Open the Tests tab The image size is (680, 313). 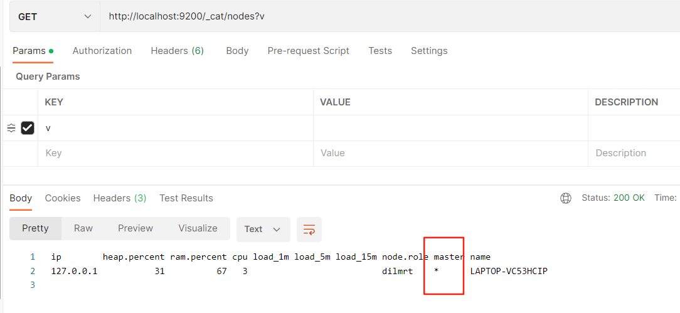click(380, 51)
